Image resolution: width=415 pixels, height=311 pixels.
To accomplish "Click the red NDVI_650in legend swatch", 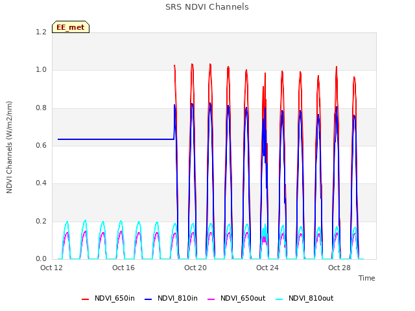I will point(85,299).
